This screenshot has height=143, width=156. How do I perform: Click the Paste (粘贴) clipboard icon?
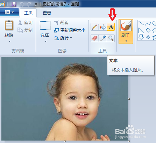[x=9, y=25]
